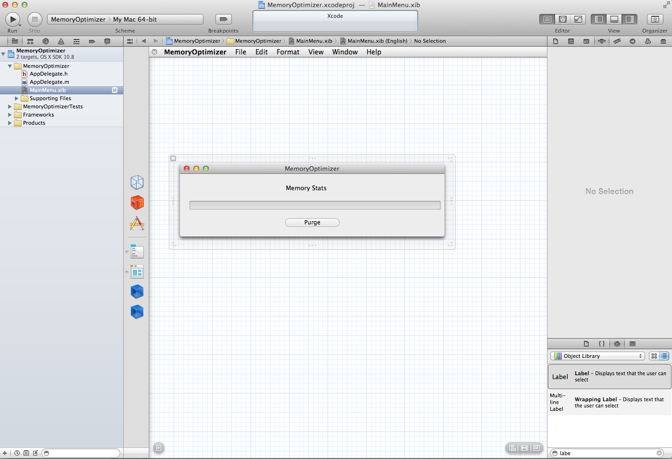Show the Log navigator
This screenshot has height=459, width=672.
107,41
